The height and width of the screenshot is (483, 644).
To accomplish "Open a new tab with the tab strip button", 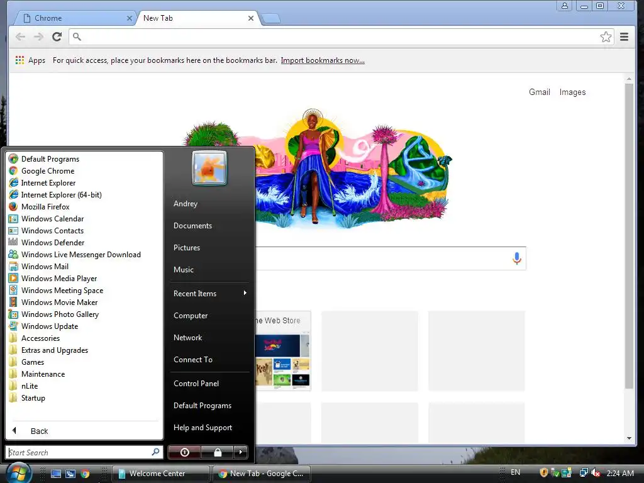I will [x=271, y=18].
